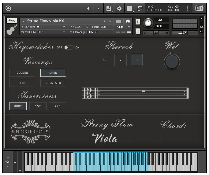Select the 7TH voicing

pyautogui.click(x=22, y=83)
